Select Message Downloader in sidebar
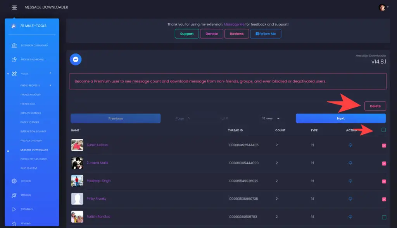Image resolution: width=397 pixels, height=228 pixels. (x=34, y=150)
